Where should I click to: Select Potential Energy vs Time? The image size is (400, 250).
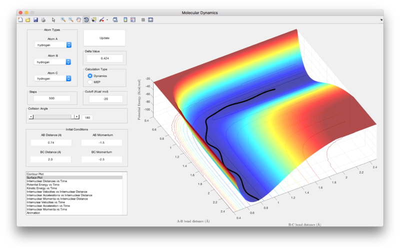tap(74, 185)
